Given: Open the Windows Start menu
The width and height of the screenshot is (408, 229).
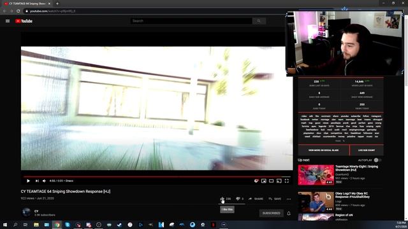Looking at the screenshot, I should (x=5, y=225).
